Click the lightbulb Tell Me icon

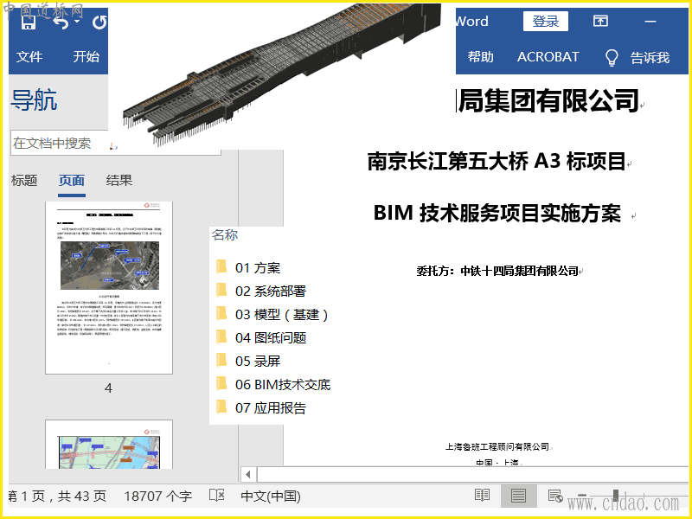pos(612,57)
